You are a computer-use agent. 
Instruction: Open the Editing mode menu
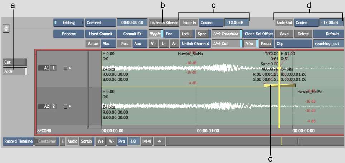point(69,23)
